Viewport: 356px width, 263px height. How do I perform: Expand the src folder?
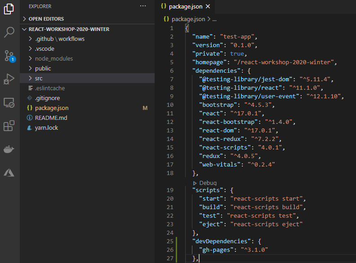pyautogui.click(x=87, y=78)
